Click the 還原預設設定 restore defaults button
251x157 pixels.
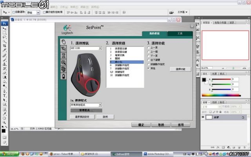pos(82,117)
